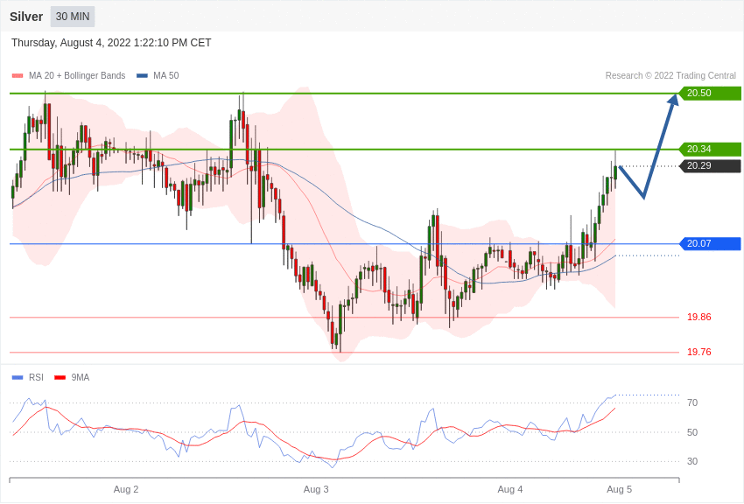
Task: Click the RSI 30 level label
Action: click(x=692, y=461)
